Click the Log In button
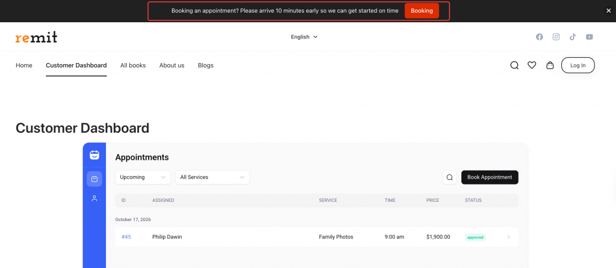Viewport: 616px width, 268px height. click(x=578, y=65)
